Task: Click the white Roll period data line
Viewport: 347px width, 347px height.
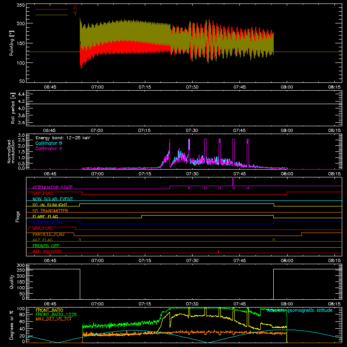Action: (184, 104)
